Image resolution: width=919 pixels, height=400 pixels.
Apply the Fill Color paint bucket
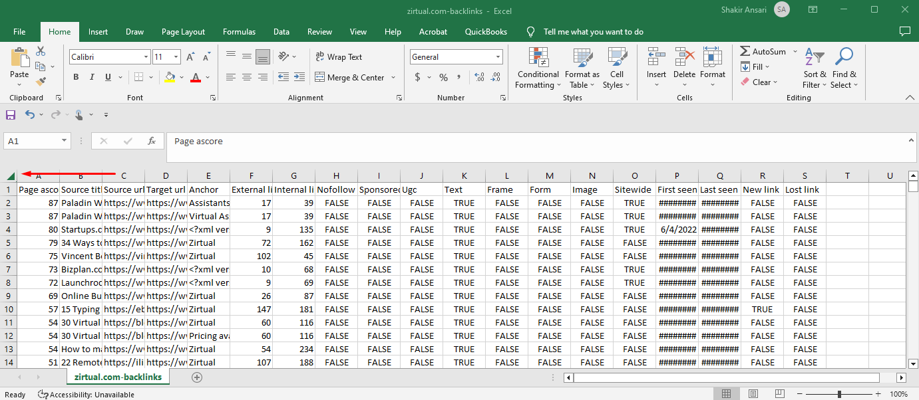pos(170,77)
